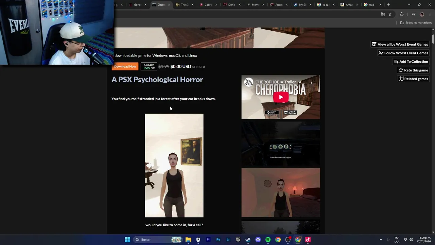
Task: Click the ESP LAA language indicator
Action: click(x=397, y=240)
